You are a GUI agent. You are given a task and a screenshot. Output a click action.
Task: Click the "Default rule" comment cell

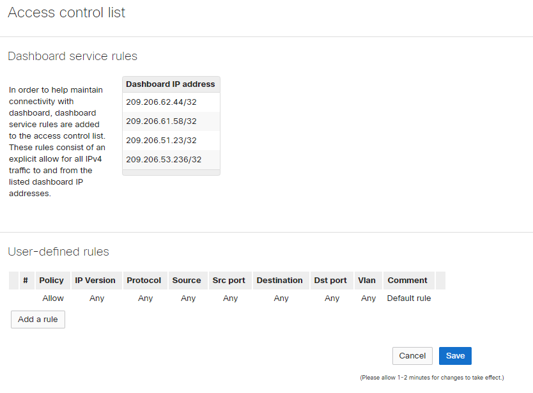[408, 298]
